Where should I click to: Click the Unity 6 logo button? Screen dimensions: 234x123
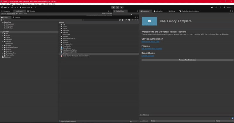pyautogui.click(x=5, y=8)
